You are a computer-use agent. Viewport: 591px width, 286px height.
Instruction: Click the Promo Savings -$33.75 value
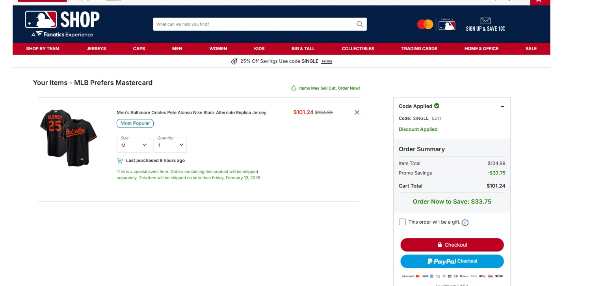coord(496,173)
